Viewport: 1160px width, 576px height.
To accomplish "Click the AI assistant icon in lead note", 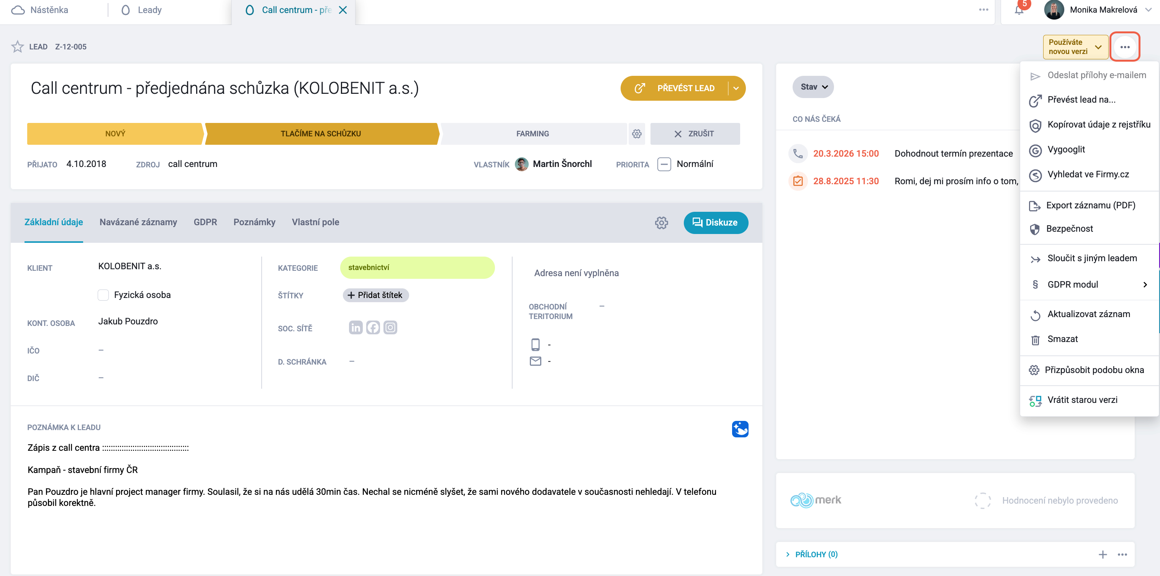I will (740, 429).
